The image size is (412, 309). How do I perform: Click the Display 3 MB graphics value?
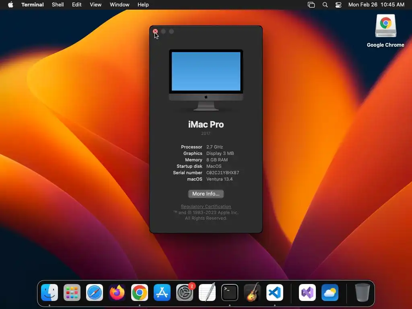point(220,153)
